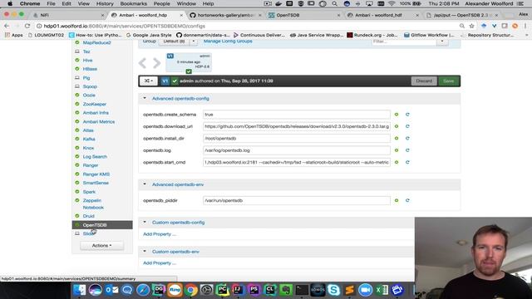Collapse the Custom opentsdb-config section
This screenshot has width=532, height=299.
pos(145,223)
